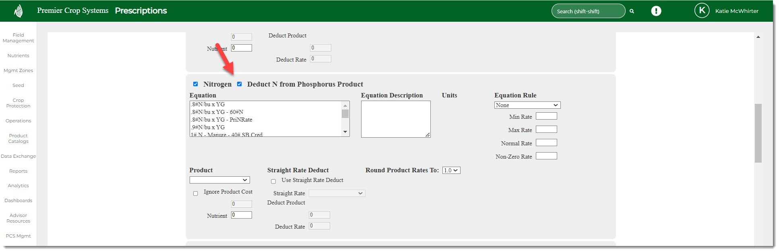
Task: Open Field Management in the sidebar
Action: click(x=19, y=38)
